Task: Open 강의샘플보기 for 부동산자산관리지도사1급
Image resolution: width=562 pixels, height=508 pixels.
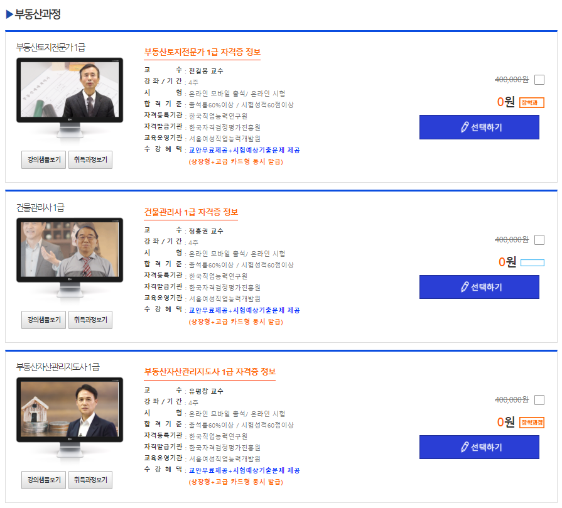Action: [x=44, y=480]
